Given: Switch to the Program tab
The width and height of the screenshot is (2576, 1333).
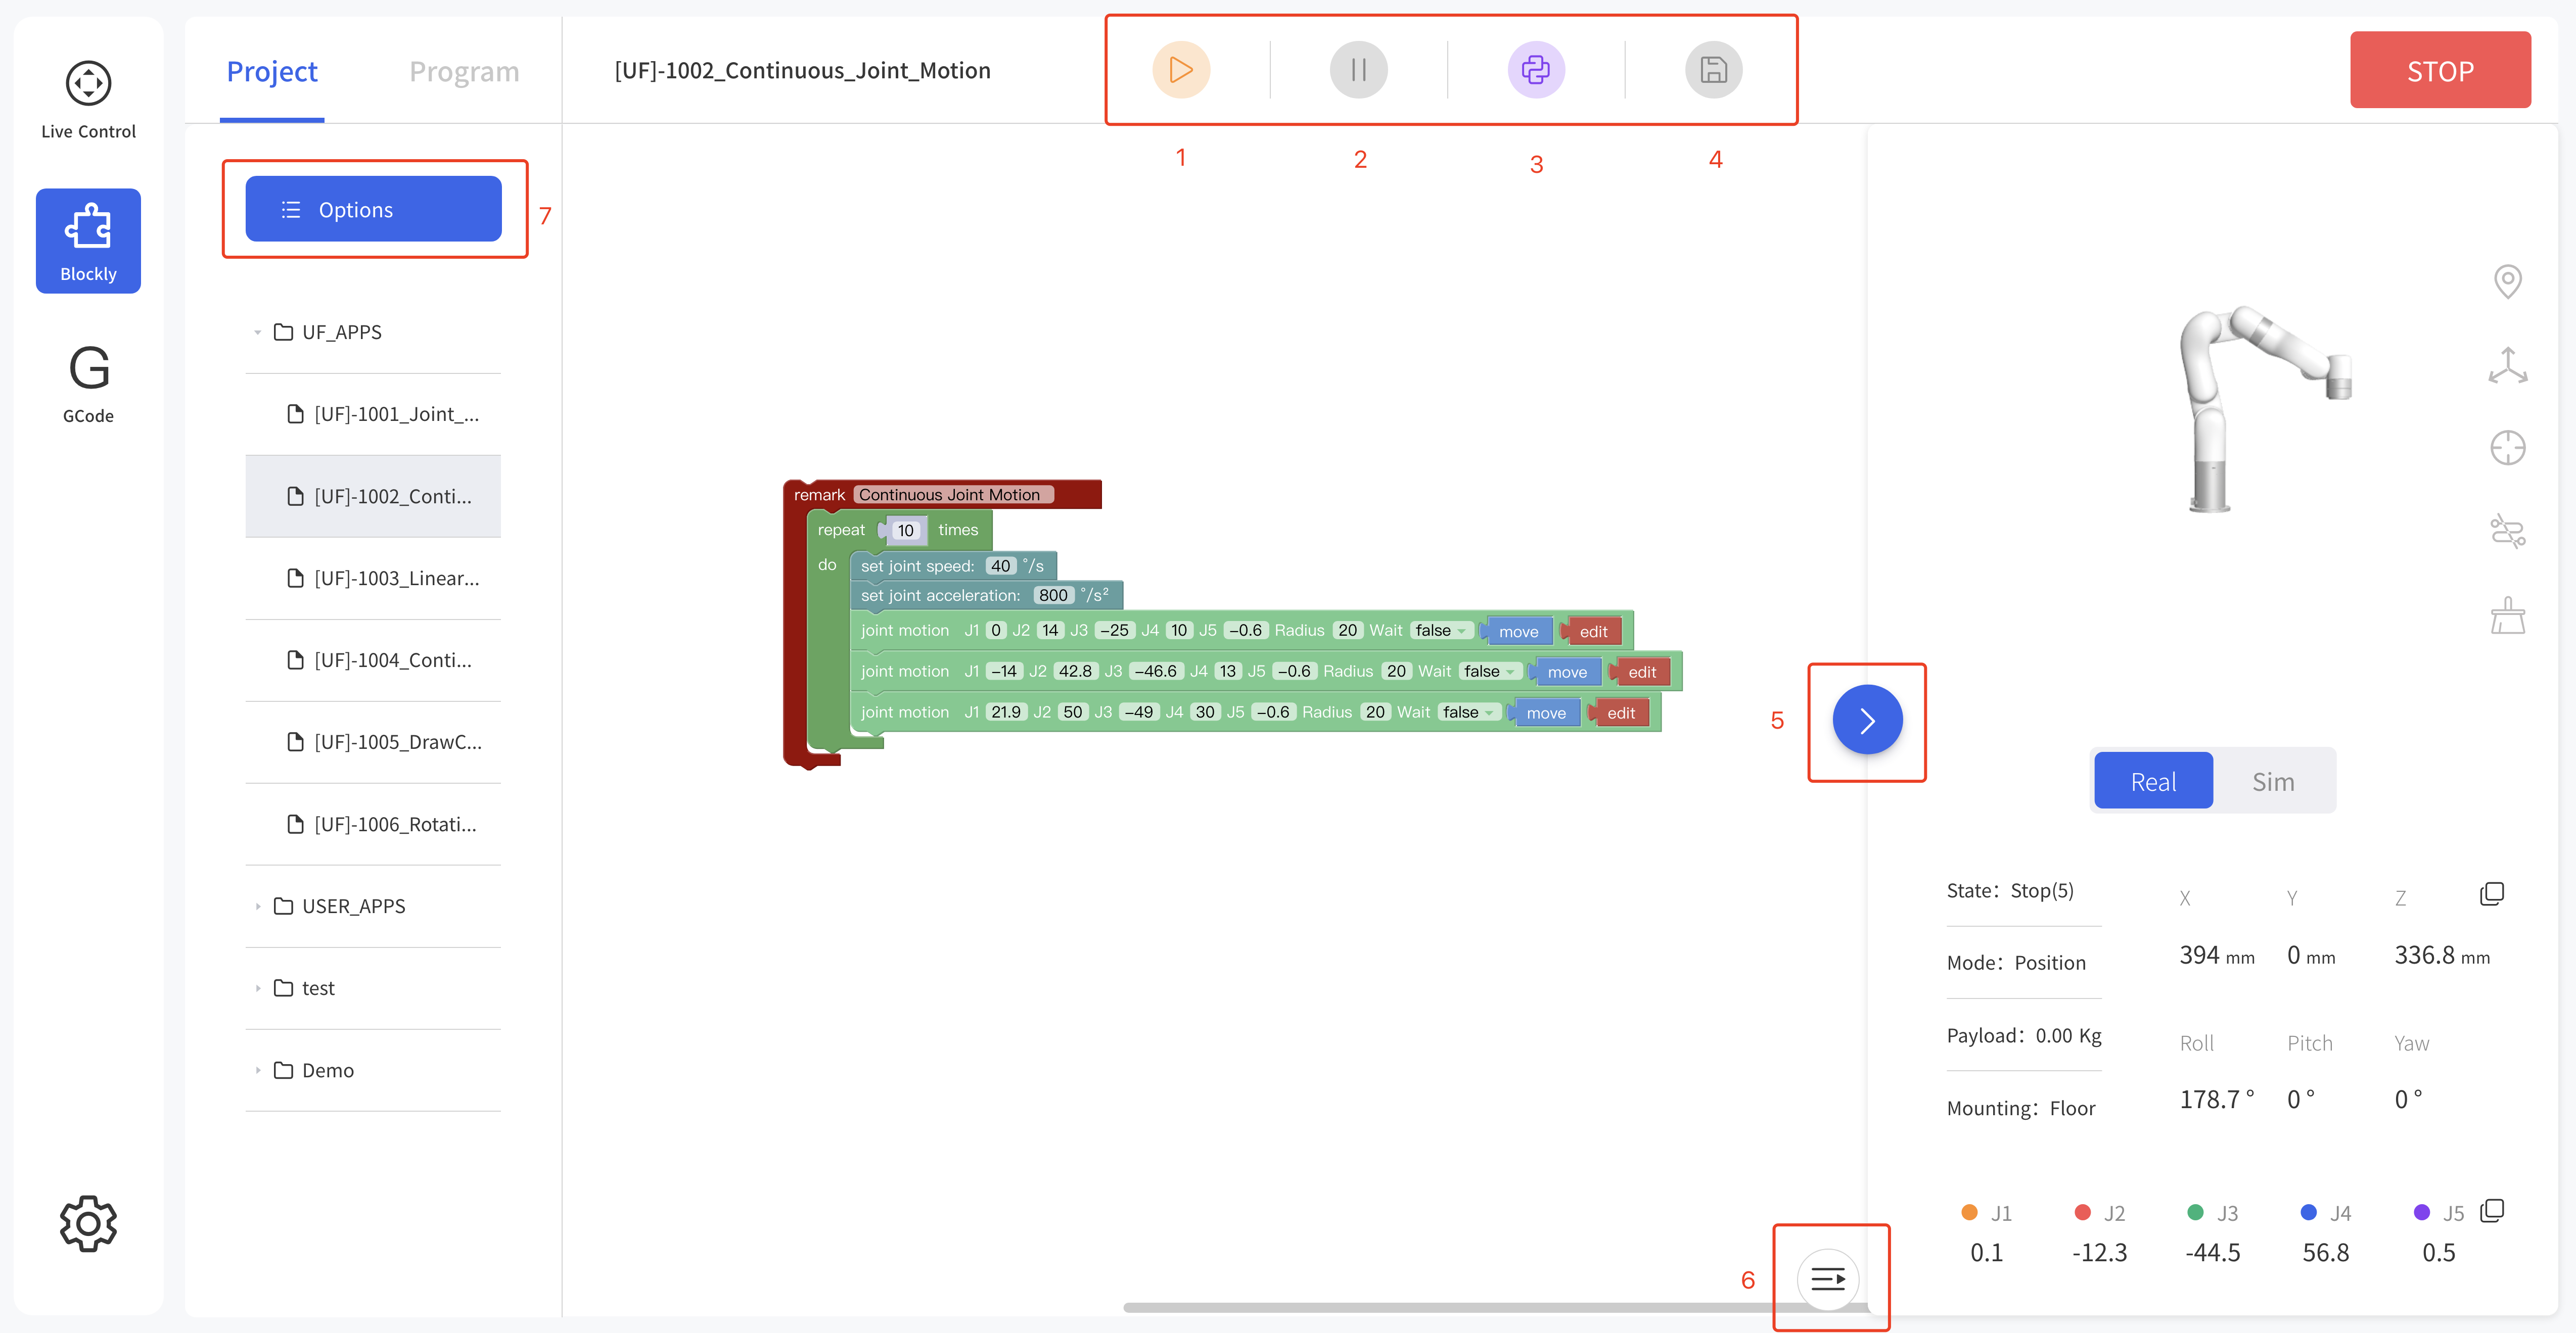Looking at the screenshot, I should pos(464,71).
